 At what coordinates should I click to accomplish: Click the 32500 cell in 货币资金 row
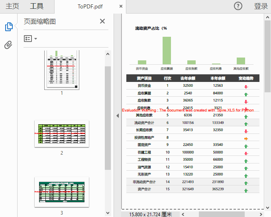pos(188,86)
